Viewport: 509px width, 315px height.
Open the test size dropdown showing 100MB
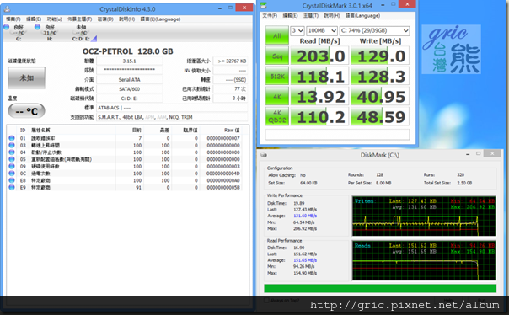pyautogui.click(x=322, y=30)
